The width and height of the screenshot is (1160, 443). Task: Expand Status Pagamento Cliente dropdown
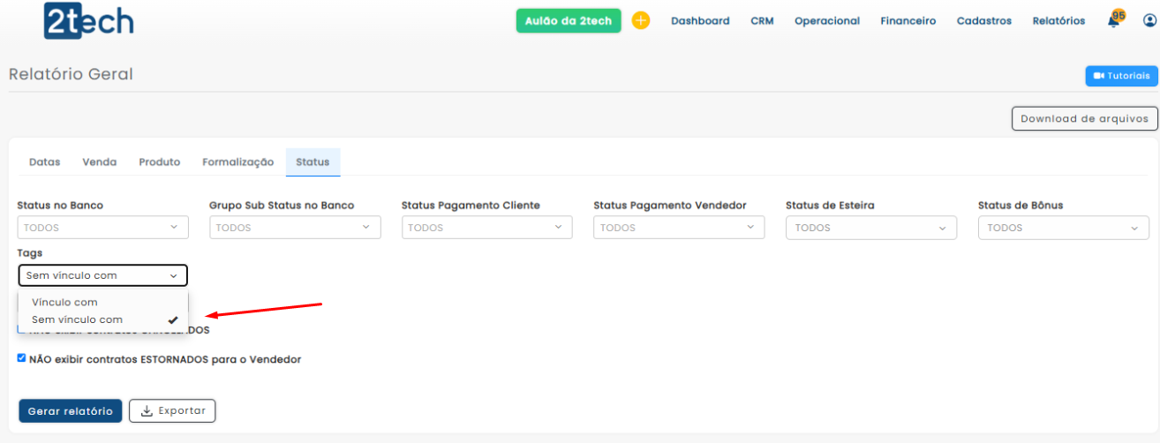[x=486, y=228]
